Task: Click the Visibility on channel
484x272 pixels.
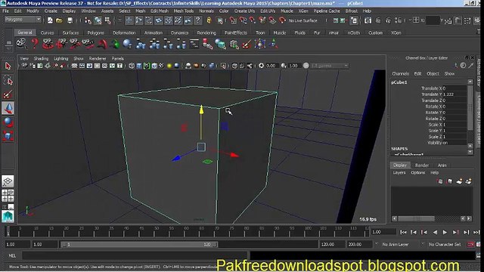Action: pyautogui.click(x=437, y=143)
